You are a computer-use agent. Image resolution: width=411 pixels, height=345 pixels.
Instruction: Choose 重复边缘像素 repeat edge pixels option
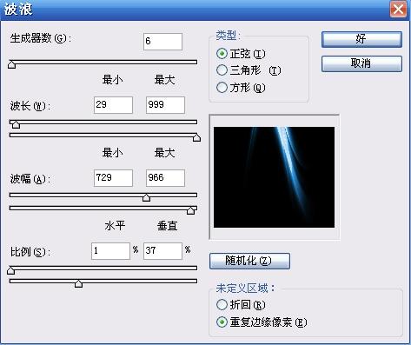click(x=262, y=322)
